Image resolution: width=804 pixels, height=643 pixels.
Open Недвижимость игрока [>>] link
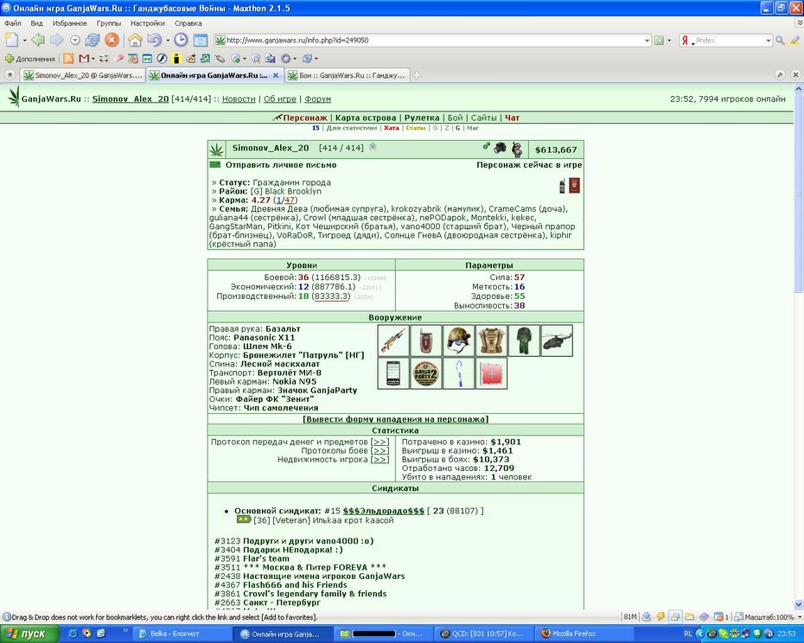pos(380,460)
